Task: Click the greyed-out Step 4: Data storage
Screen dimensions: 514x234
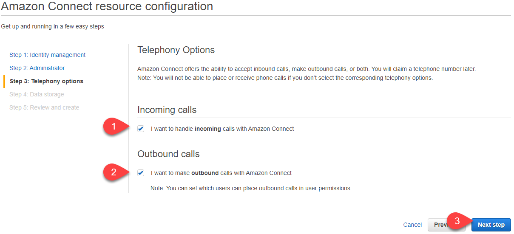Action: click(37, 94)
